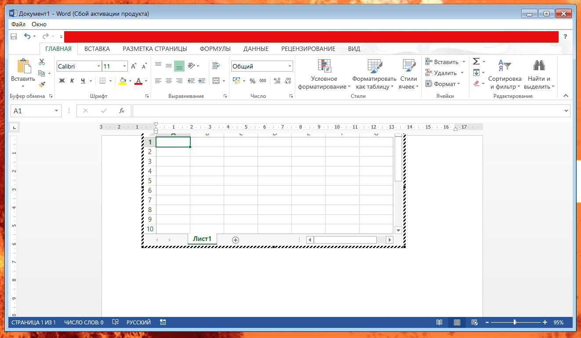
Task: Toggle middle vertical alignment button
Action: point(169,66)
